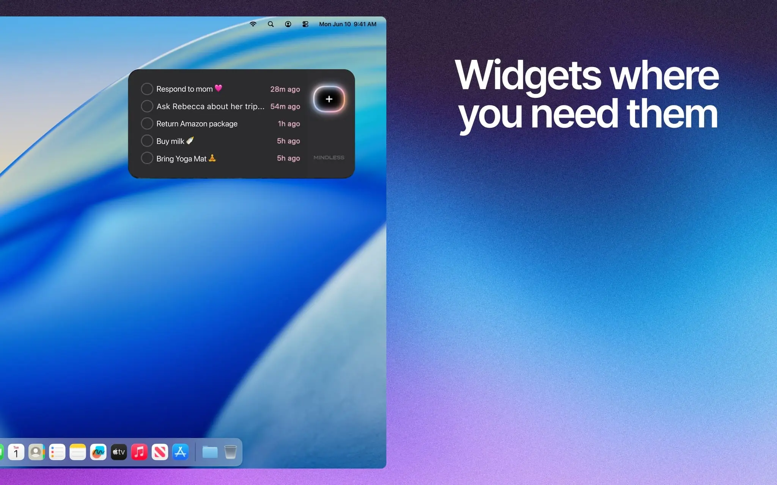
Task: Complete the 'Buy milk' task
Action: [x=147, y=141]
